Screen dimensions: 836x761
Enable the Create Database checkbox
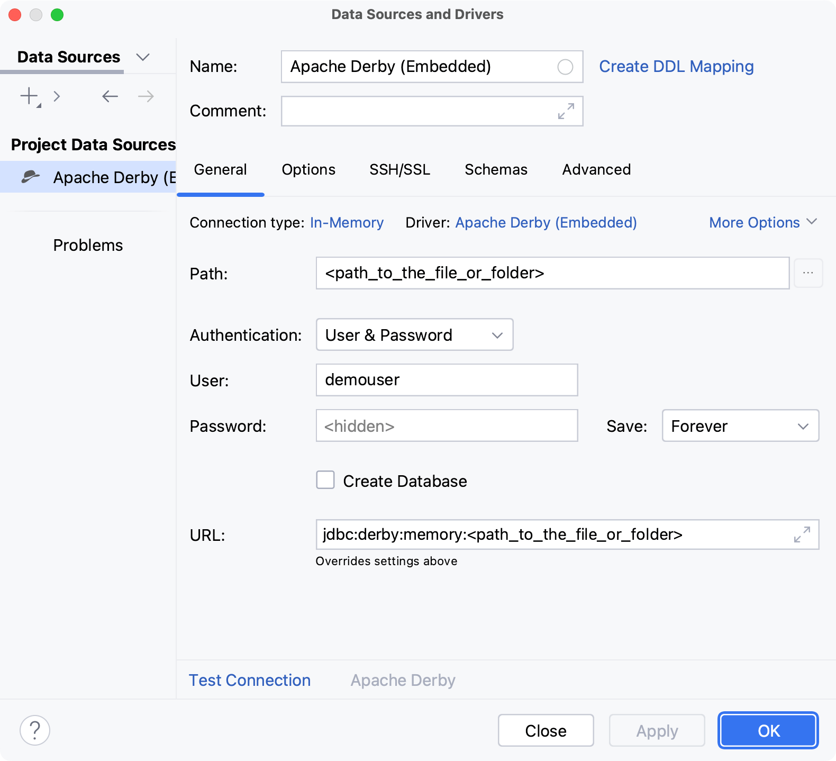click(x=325, y=481)
